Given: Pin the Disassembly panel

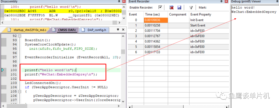Looking at the screenshot, I should point(119,2).
